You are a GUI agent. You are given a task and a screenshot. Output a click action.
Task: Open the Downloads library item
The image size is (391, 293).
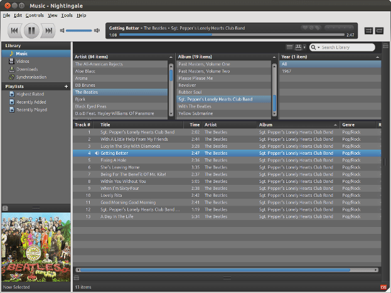[x=28, y=69]
